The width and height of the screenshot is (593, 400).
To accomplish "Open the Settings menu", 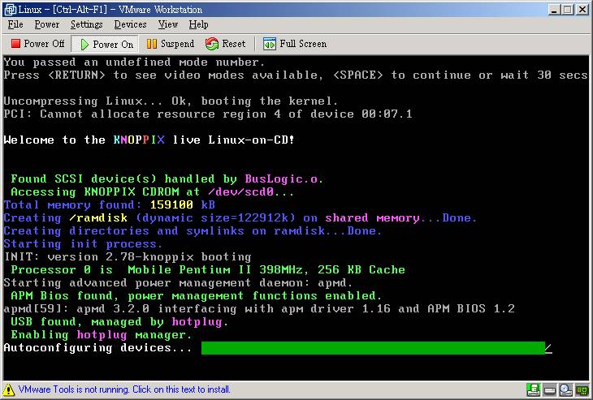I will pyautogui.click(x=87, y=24).
